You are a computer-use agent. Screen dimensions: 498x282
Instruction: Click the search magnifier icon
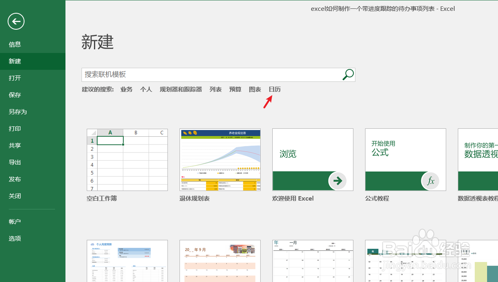pyautogui.click(x=348, y=75)
